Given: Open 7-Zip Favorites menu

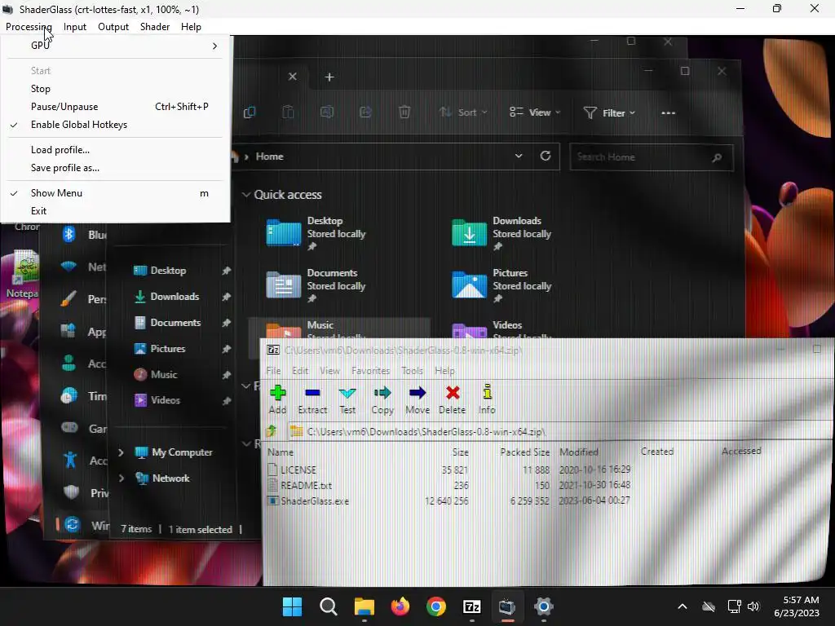Looking at the screenshot, I should [371, 371].
